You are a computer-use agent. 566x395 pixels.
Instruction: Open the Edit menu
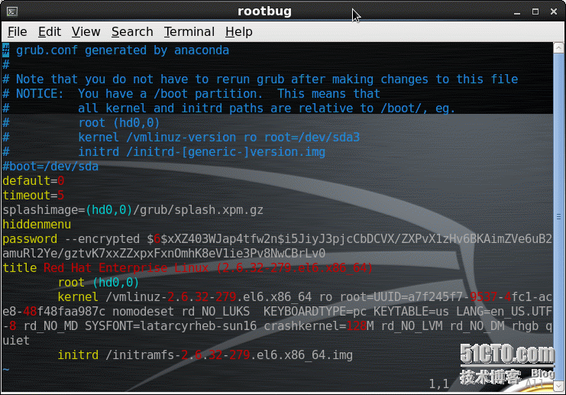(50, 31)
